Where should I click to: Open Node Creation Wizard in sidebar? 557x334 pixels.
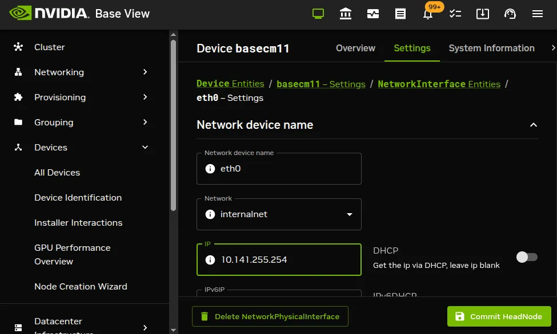pyautogui.click(x=81, y=287)
